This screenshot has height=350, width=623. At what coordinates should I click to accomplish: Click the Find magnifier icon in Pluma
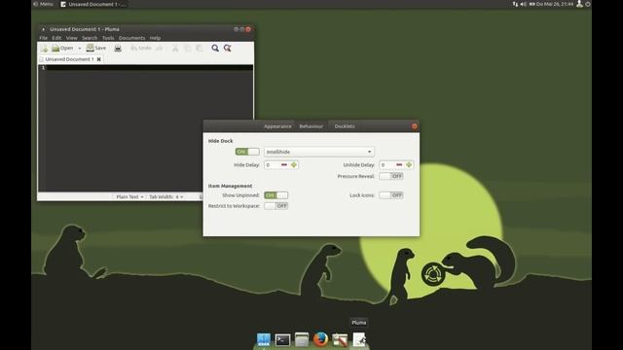pyautogui.click(x=215, y=48)
